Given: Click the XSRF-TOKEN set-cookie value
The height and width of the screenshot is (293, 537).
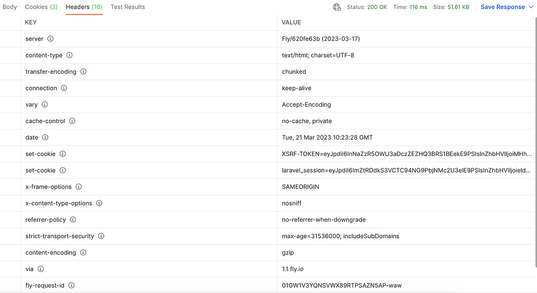Looking at the screenshot, I should [406, 154].
